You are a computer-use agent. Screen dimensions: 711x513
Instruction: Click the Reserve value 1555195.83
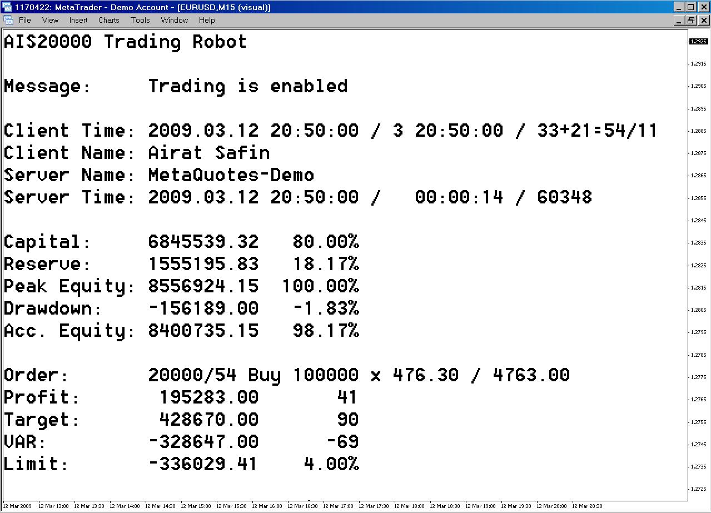click(x=203, y=264)
